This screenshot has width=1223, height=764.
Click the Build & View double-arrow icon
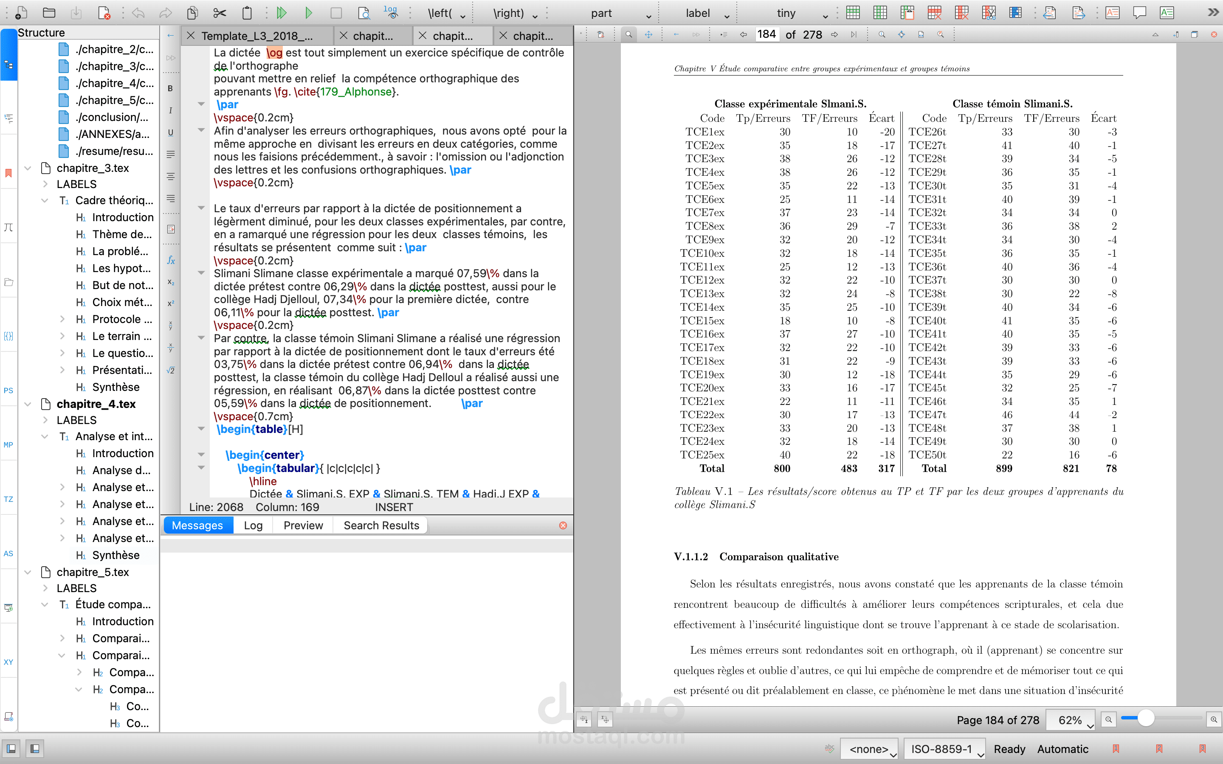point(282,13)
